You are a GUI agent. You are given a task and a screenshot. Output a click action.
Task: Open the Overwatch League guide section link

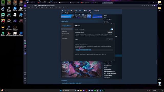tap(108, 64)
